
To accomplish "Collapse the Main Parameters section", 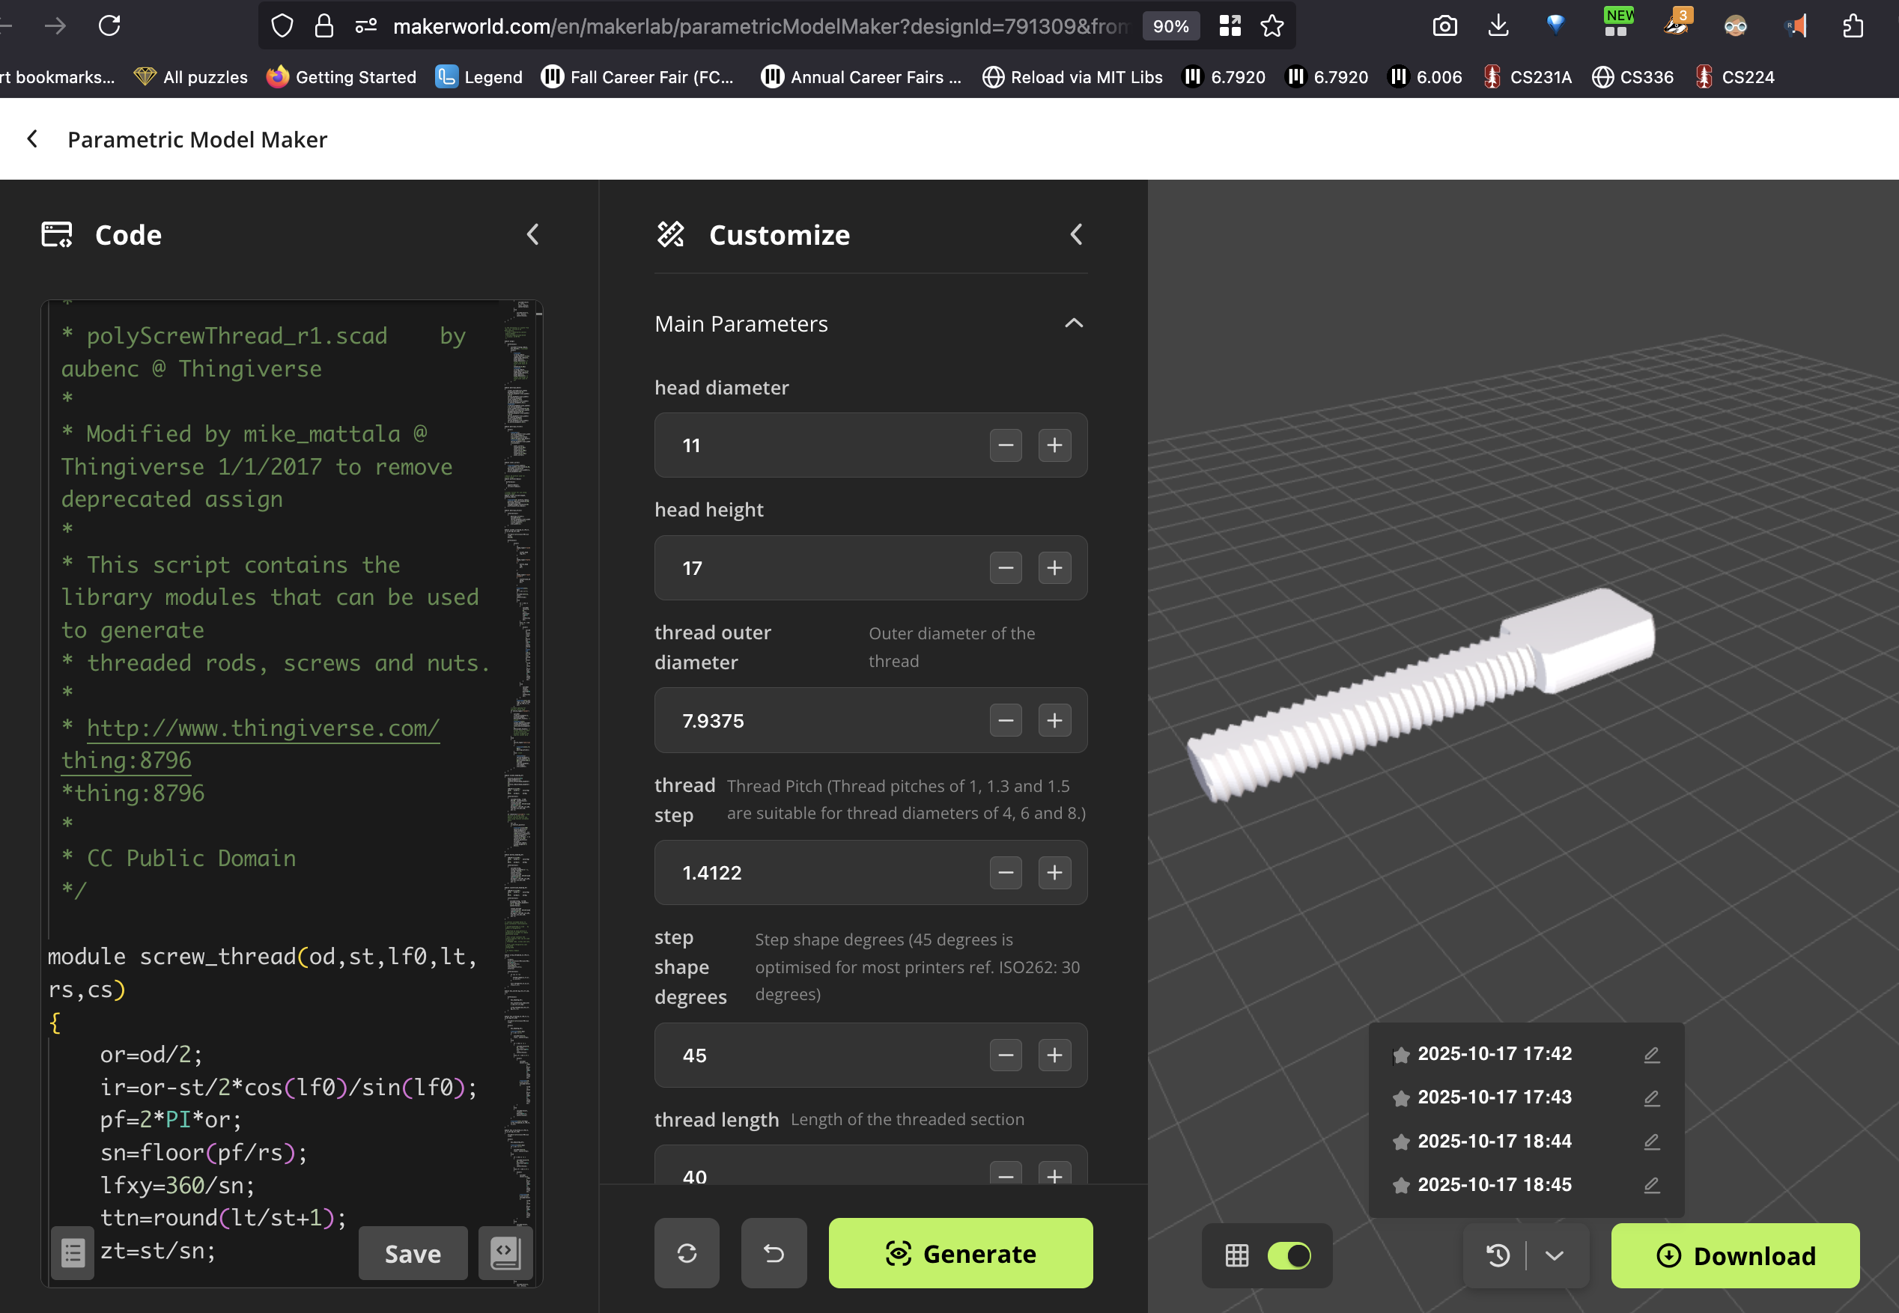I will click(1073, 323).
